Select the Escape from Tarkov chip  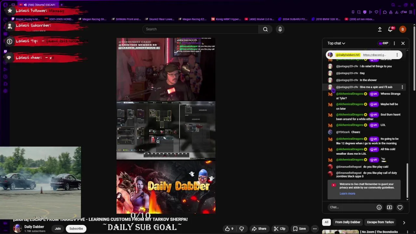pos(380,222)
